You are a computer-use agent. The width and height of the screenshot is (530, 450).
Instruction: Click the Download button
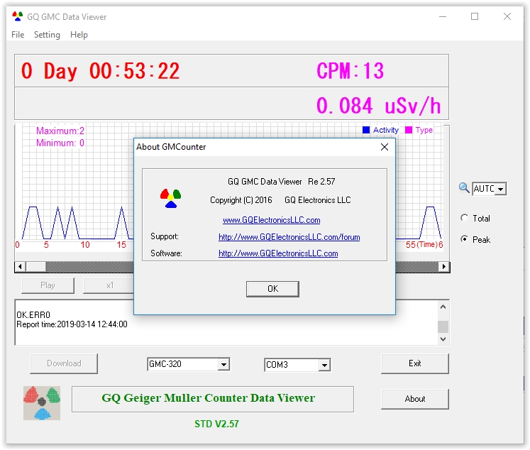(64, 363)
